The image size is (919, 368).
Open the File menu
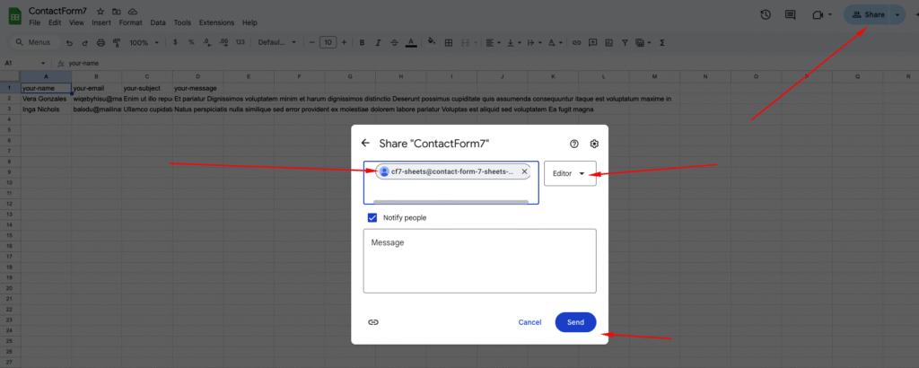coord(35,22)
